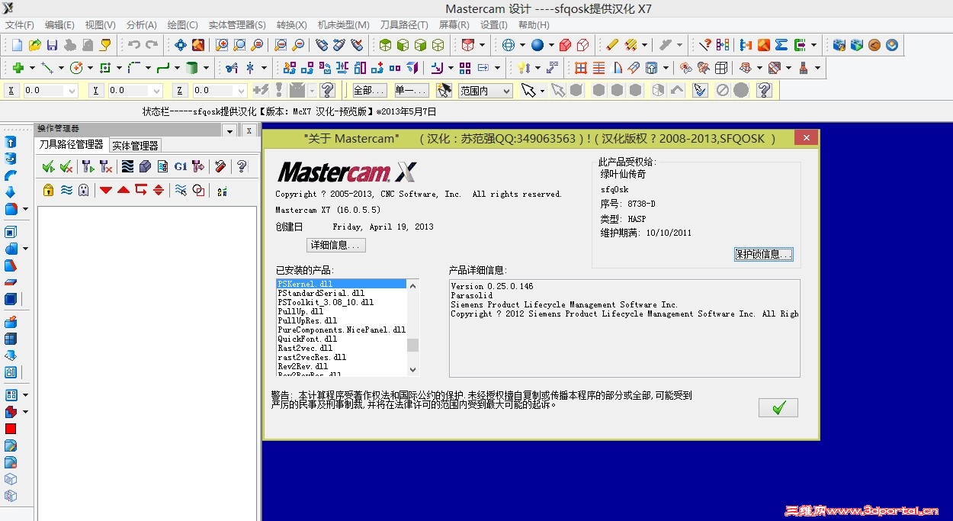Select the create circle/arc tool icon

[x=75, y=68]
